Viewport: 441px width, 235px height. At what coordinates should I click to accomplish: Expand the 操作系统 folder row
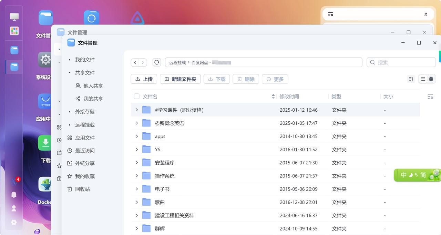tap(137, 176)
